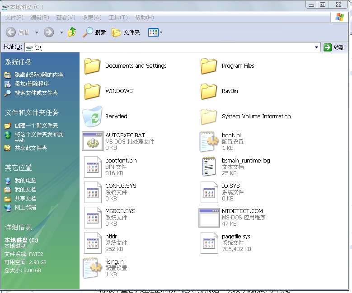
Task: Click the drive icon in title bar
Action: click(x=5, y=7)
